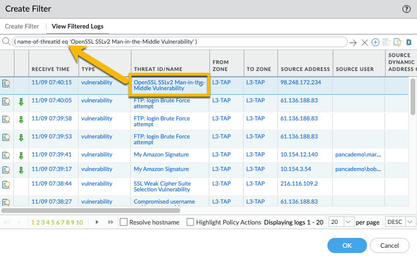This screenshot has width=417, height=260.
Task: Clear the filter with the X icon
Action: click(x=365, y=42)
